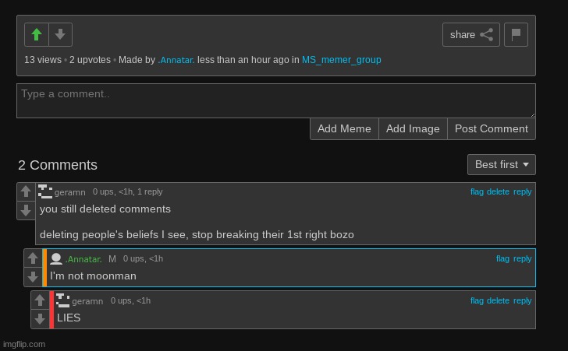This screenshot has width=568, height=351.
Task: Click the '13 views' text
Action: coord(43,60)
